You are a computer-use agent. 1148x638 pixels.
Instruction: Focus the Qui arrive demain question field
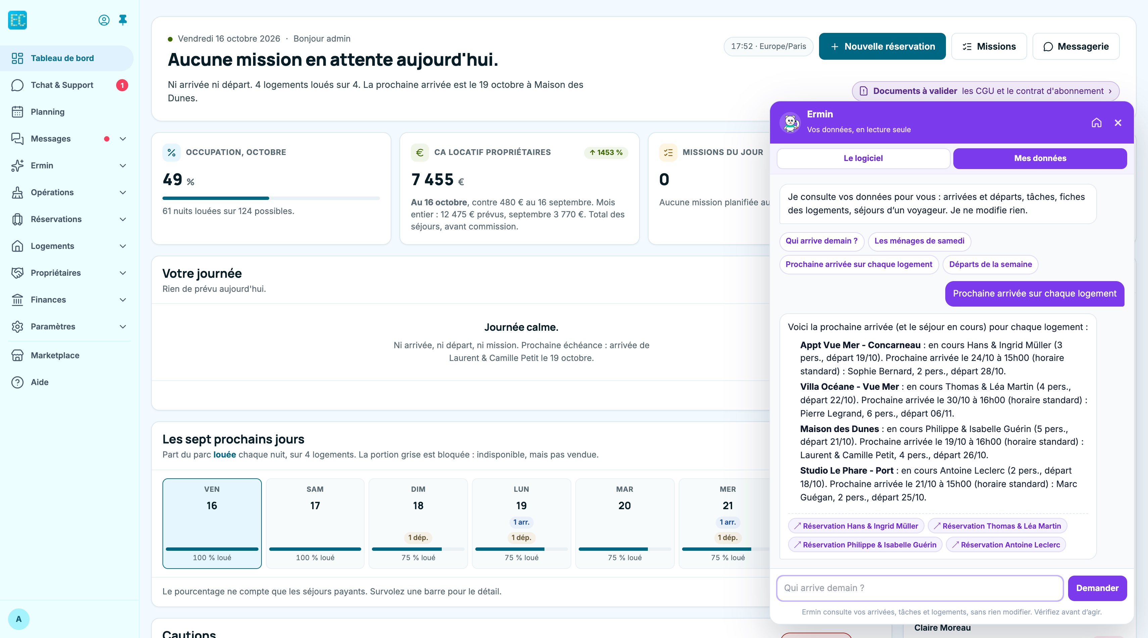point(920,588)
